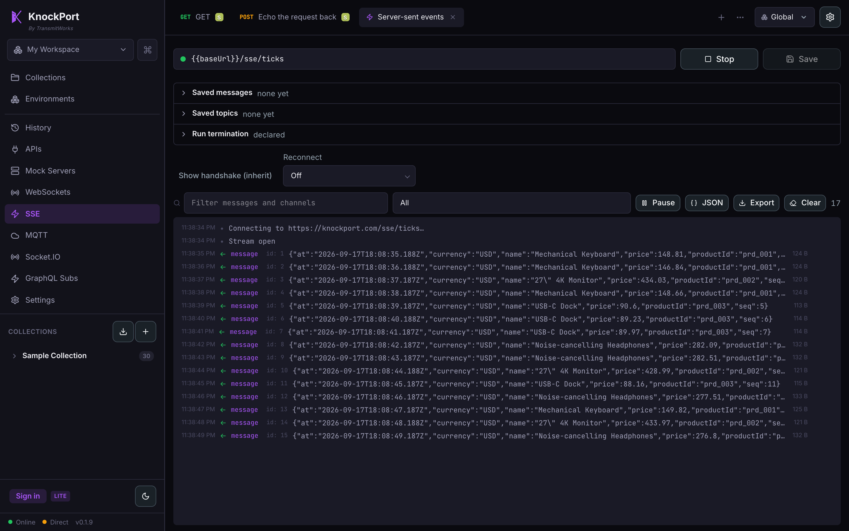
Task: Switch to the GET request tab
Action: tap(202, 17)
